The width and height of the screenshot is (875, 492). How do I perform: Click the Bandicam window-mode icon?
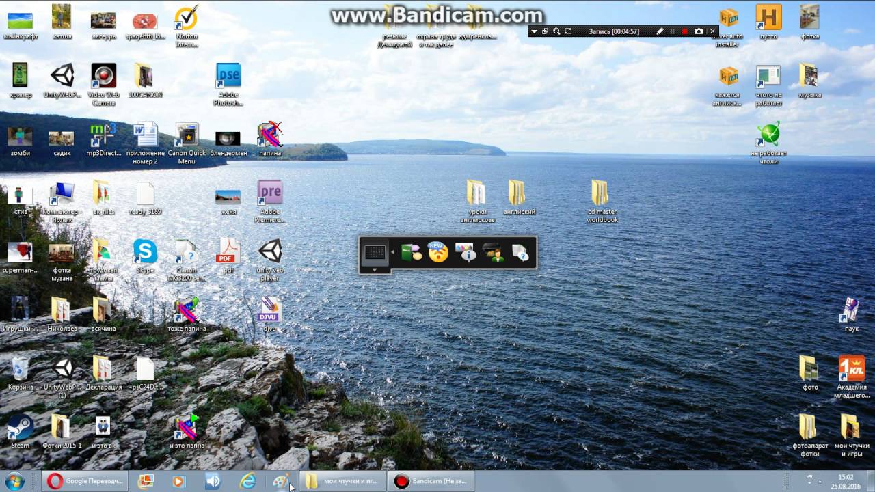click(x=545, y=31)
